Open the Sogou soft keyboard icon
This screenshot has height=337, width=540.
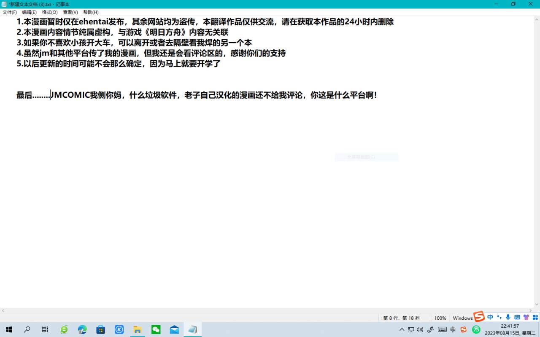[x=518, y=317]
